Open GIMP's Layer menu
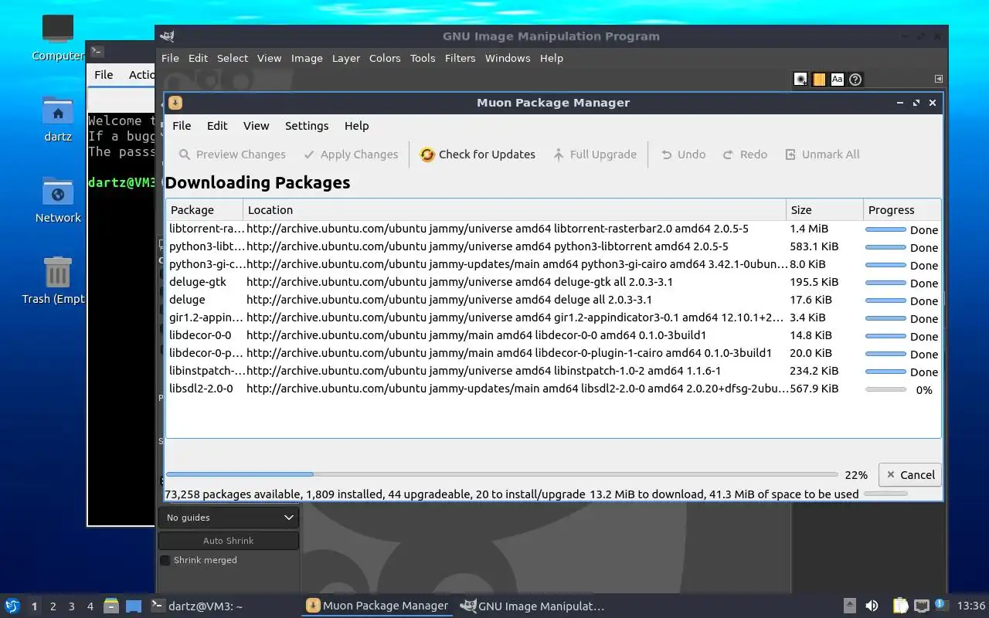 (346, 58)
